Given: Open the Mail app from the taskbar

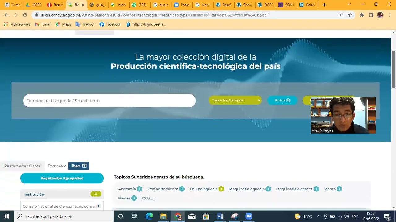Looking at the screenshot, I should point(192,216).
